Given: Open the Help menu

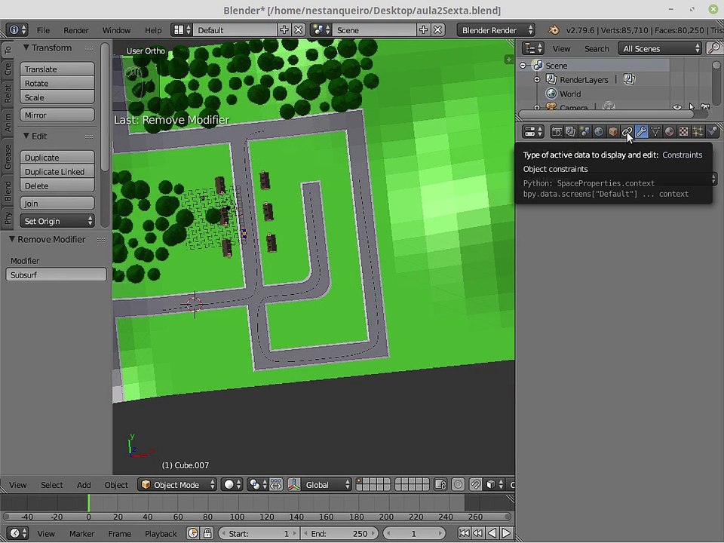Looking at the screenshot, I should [x=153, y=30].
